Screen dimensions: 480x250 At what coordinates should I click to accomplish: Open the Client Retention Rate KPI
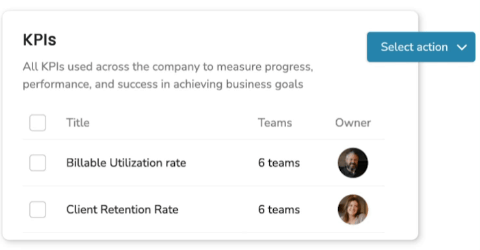[x=122, y=210]
